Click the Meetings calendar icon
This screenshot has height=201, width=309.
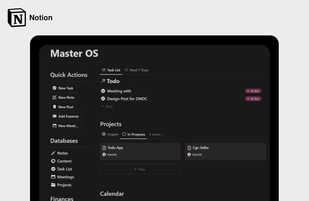53,177
